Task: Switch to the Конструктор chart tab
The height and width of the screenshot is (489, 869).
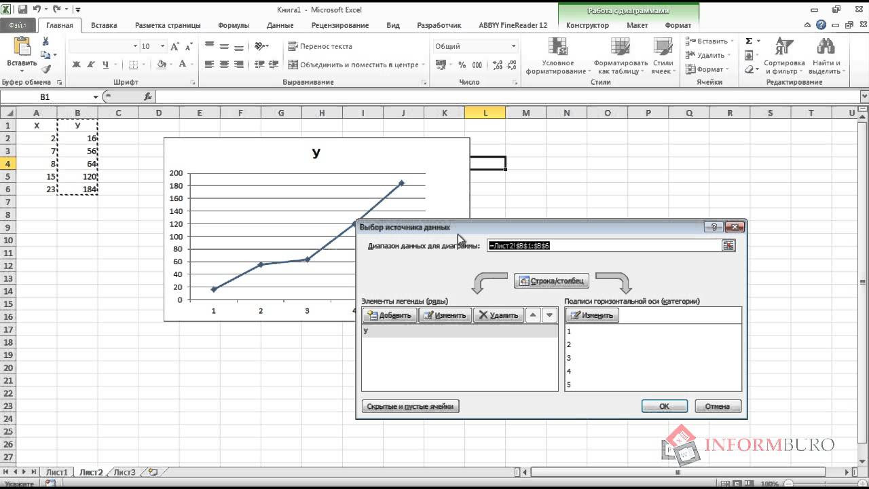Action: (x=587, y=25)
